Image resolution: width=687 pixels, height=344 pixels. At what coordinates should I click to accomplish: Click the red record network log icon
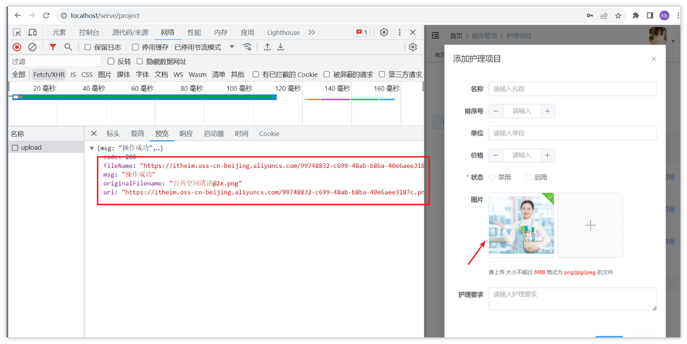coord(17,47)
